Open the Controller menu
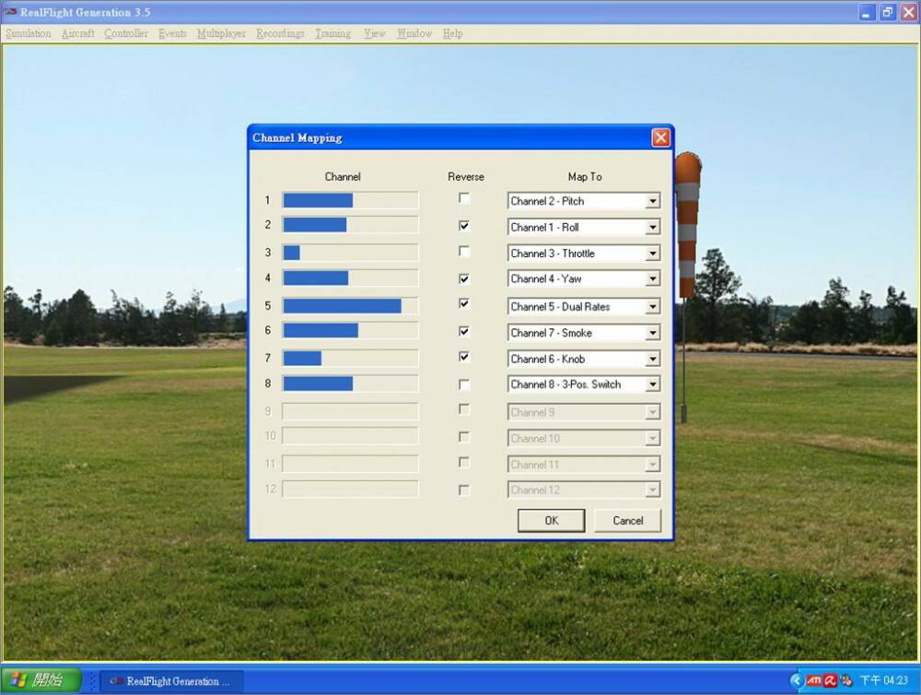Image resolution: width=921 pixels, height=695 pixels. pos(126,33)
